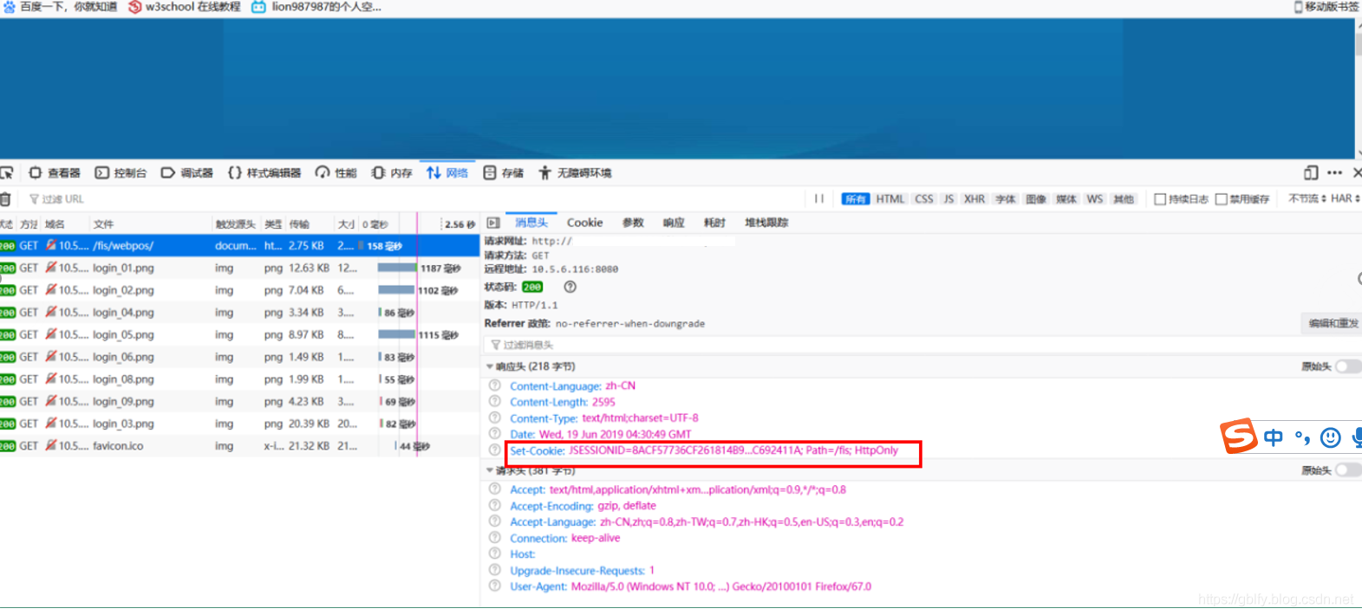Filter requests by Media (媒体)

[1066, 199]
